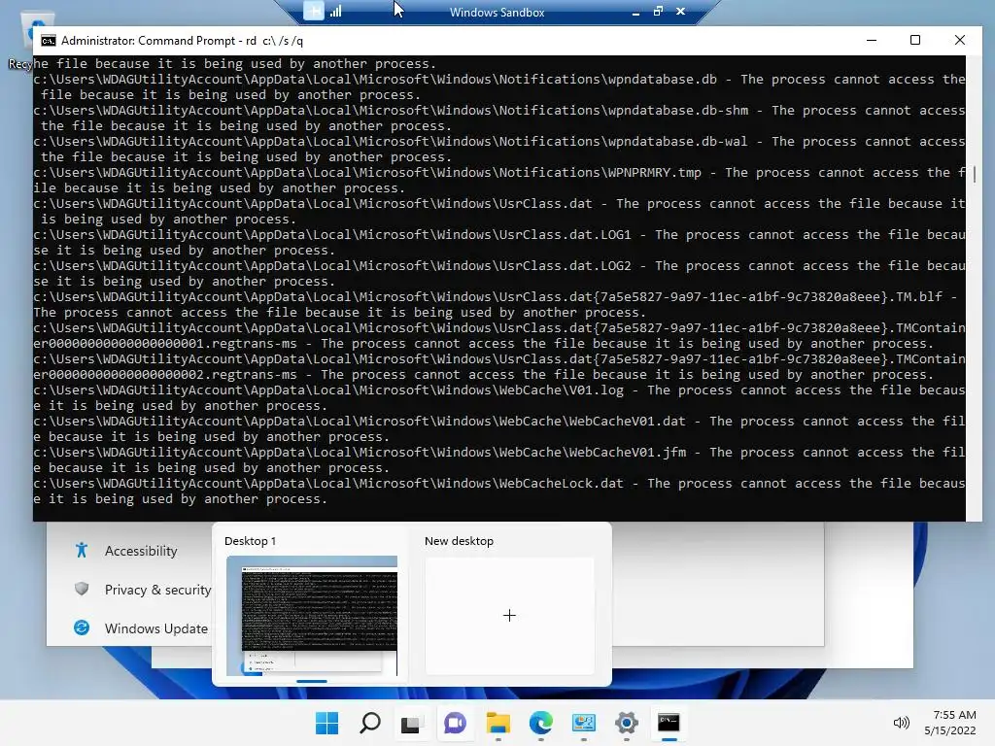The image size is (995, 746).
Task: Click the Accessibility icon in Settings
Action: (82, 550)
